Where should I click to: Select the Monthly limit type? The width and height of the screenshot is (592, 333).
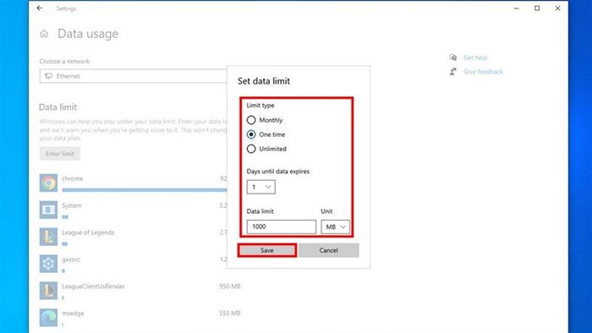tap(251, 120)
